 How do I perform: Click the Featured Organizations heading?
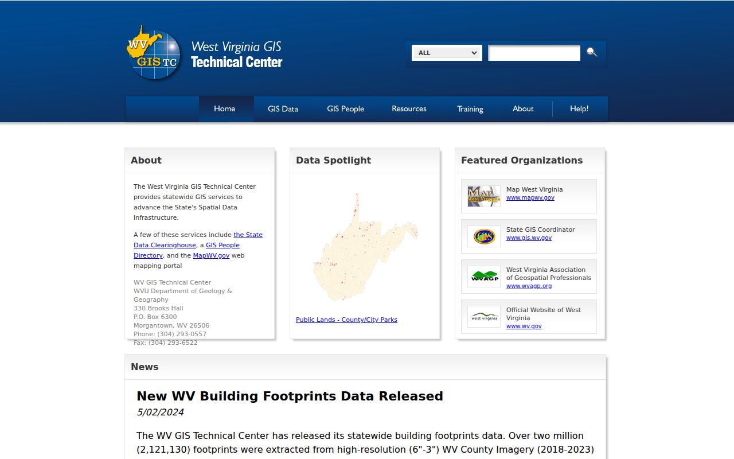pos(522,160)
